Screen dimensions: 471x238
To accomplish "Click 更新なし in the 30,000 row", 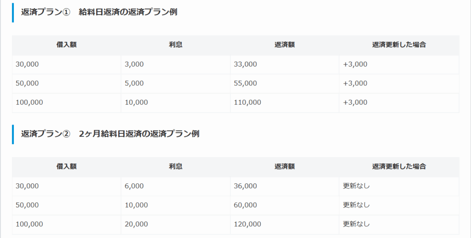I will click(356, 186).
